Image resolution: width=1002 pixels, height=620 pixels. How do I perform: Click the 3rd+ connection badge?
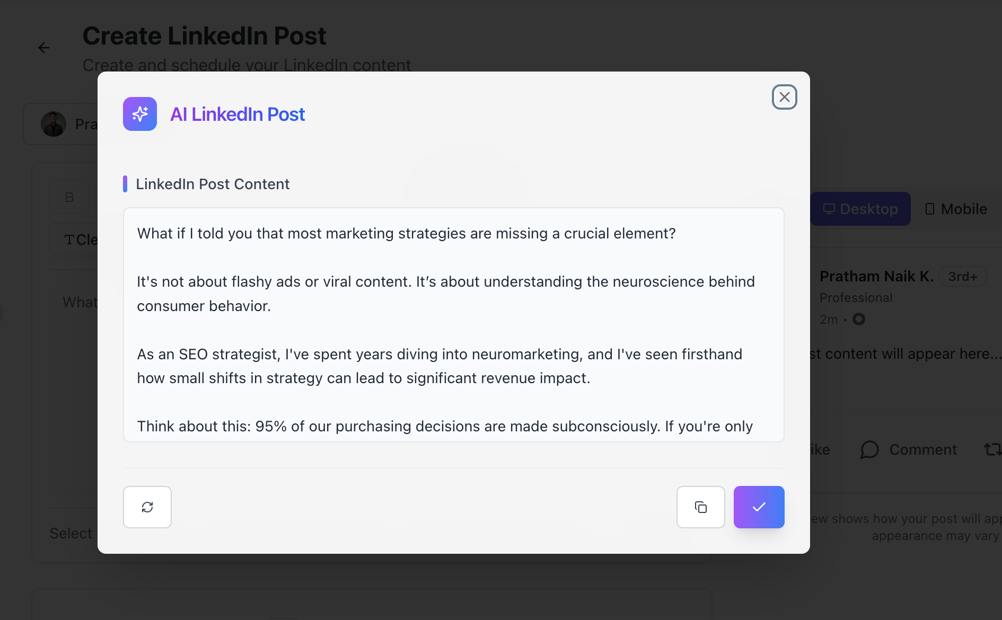pos(962,277)
